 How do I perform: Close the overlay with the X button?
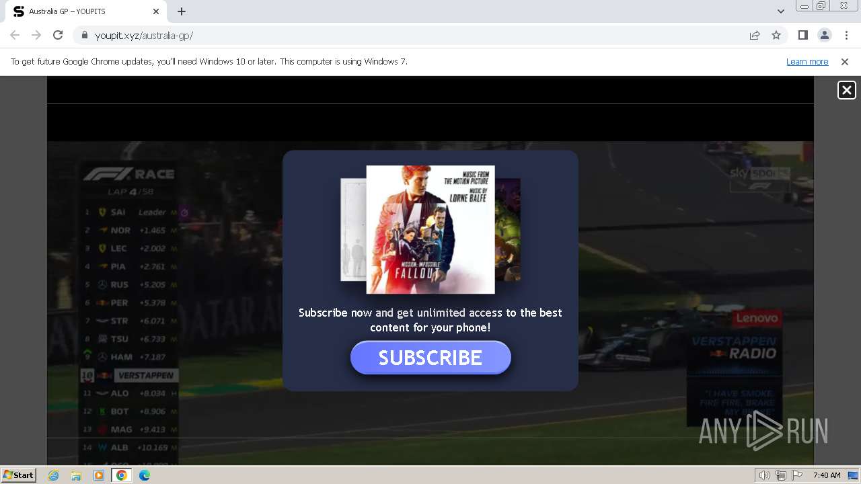(x=846, y=90)
